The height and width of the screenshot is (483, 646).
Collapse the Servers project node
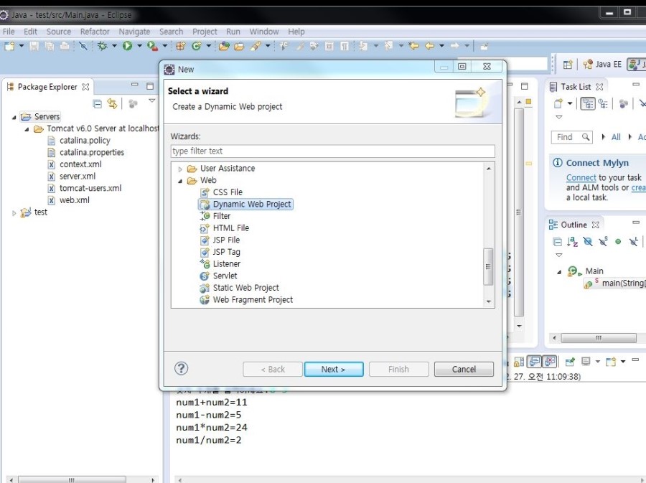[14, 118]
